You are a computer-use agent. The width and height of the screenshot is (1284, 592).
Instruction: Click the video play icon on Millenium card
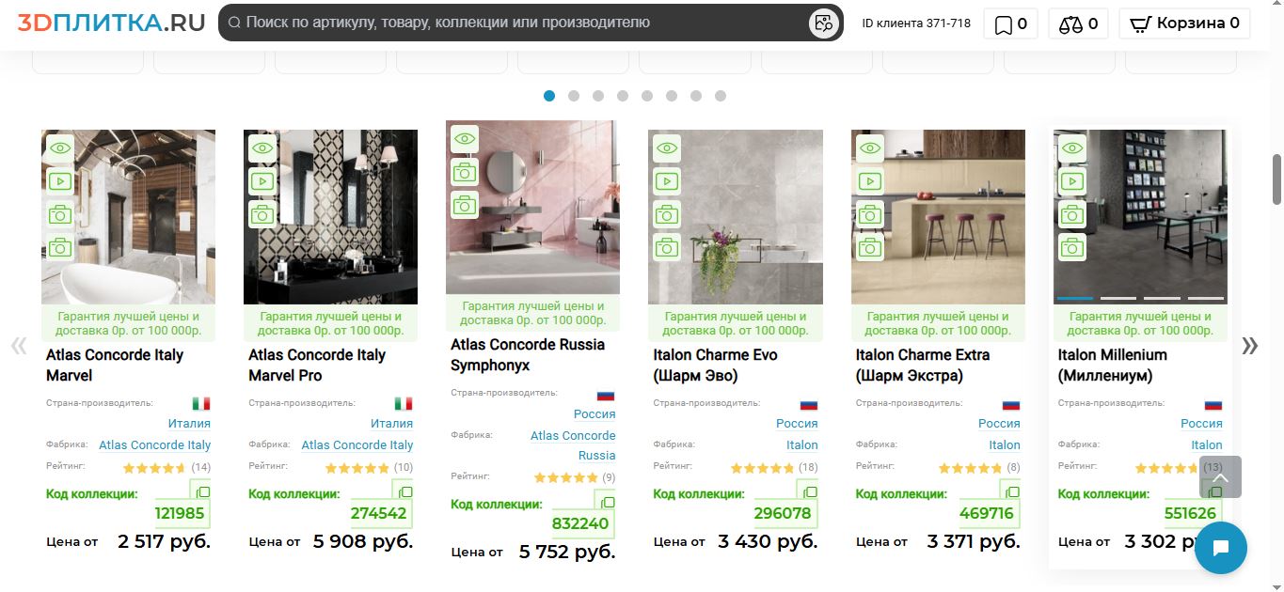coord(1072,181)
